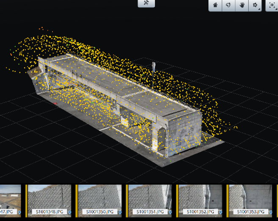The image size is (278, 221).
Task: Open the gear settings dropdown
Action: pos(255,5)
